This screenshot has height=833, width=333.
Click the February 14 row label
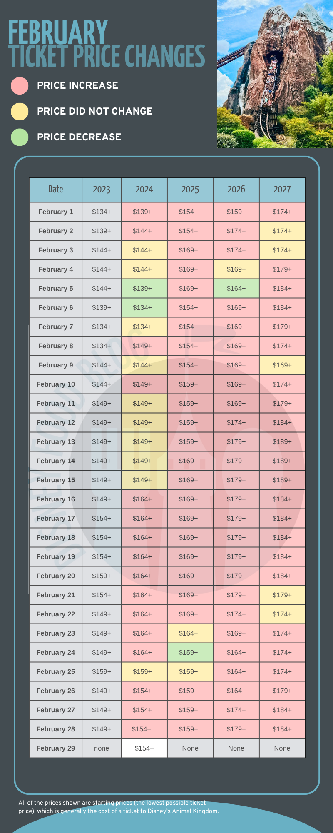point(55,461)
